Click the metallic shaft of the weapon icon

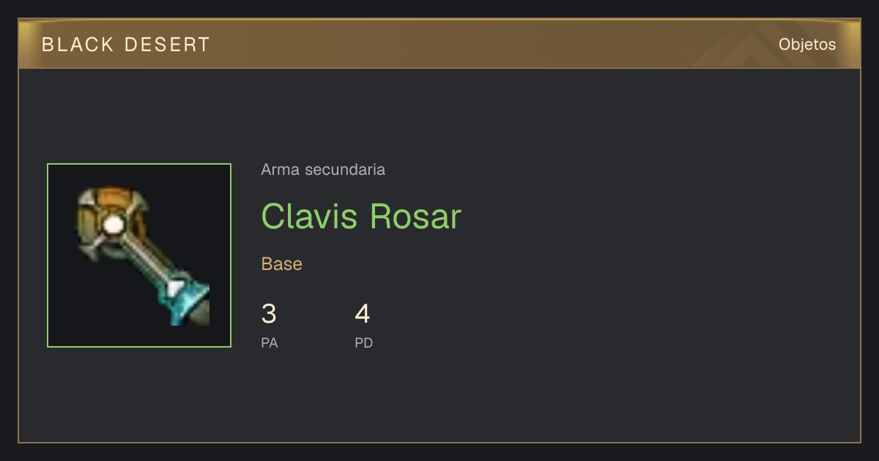(x=146, y=258)
